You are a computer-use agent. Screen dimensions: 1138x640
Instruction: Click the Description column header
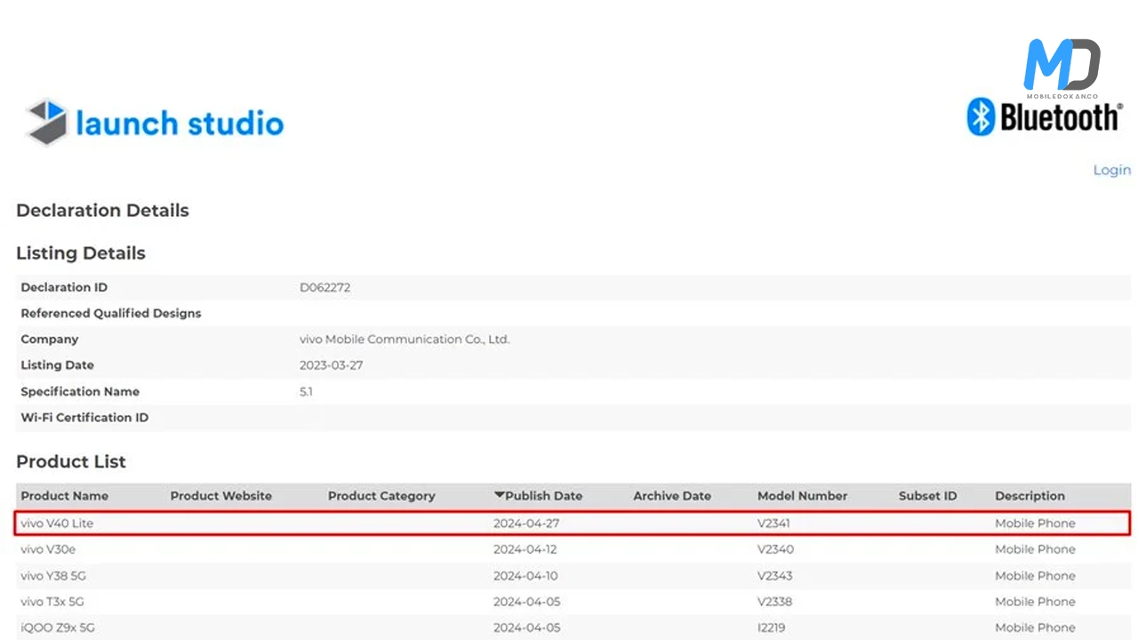[x=1030, y=496]
